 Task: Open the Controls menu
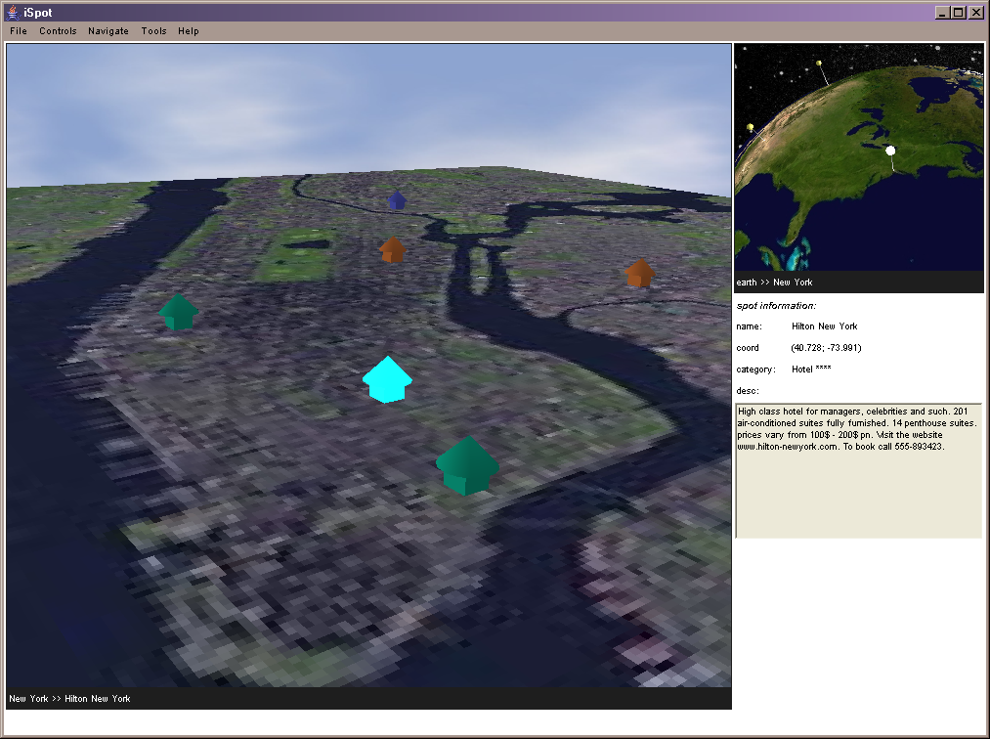pos(58,31)
